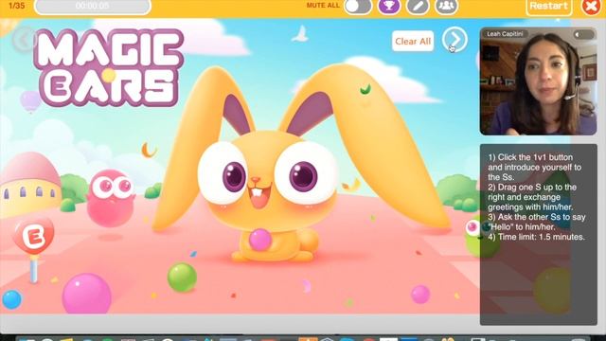Click the Leah Capitini name label

[505, 34]
